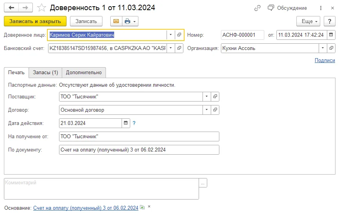Open the Поставщик record icon
Image resolution: width=339 pixels, height=214 pixels.
coord(215,96)
